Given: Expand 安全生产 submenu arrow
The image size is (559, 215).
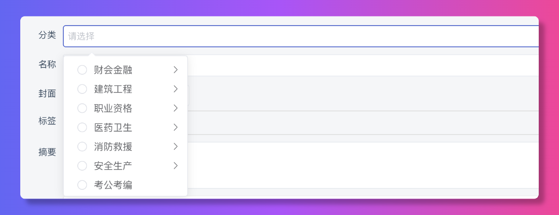Looking at the screenshot, I should [176, 166].
